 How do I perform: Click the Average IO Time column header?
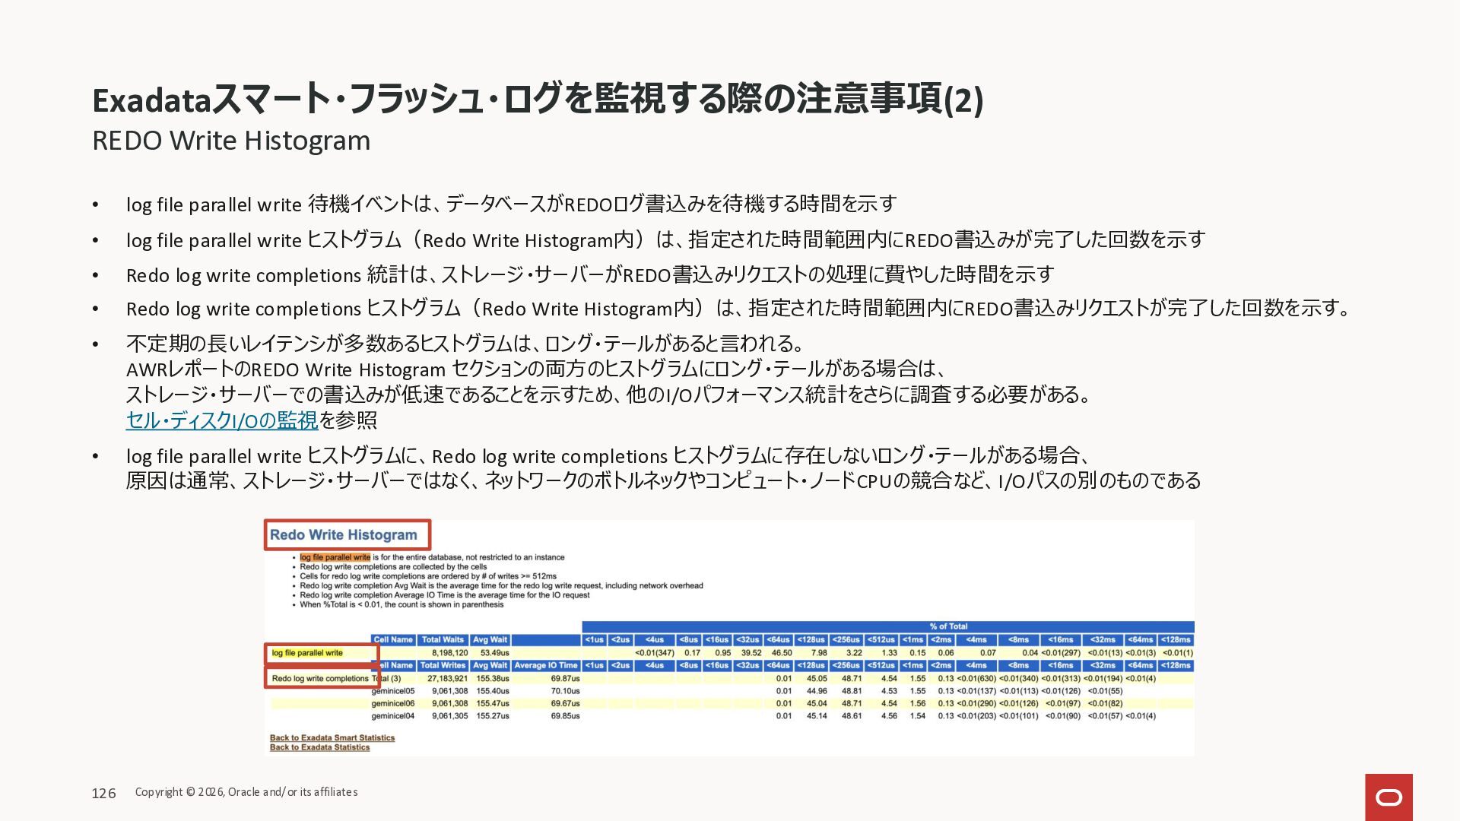click(x=546, y=665)
